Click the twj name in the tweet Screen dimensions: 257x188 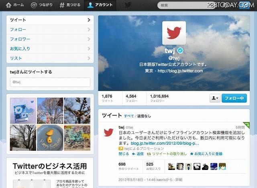pos(121,127)
